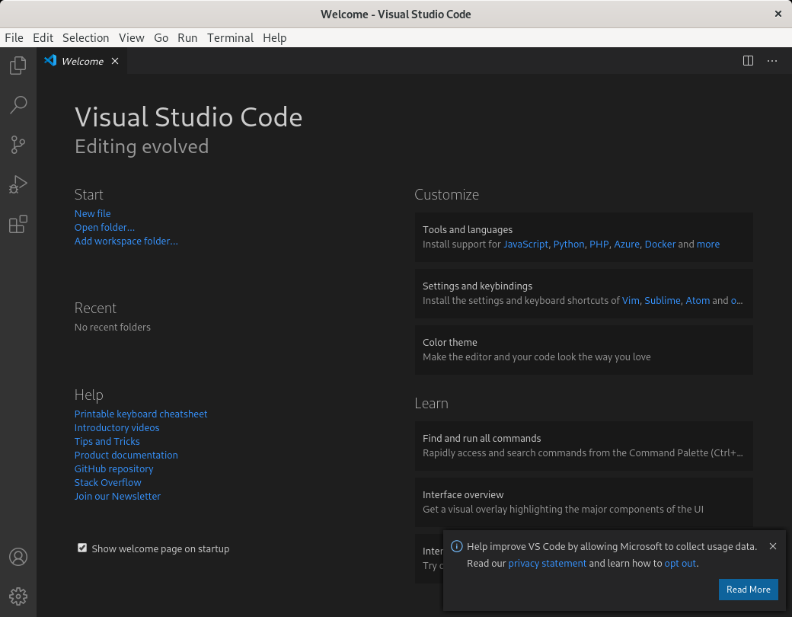The width and height of the screenshot is (792, 617).
Task: Open the Printable keyboard cheatsheet link
Action: [141, 414]
